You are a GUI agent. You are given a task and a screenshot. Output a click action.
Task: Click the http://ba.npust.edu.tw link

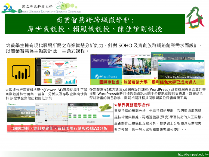pos(193,155)
